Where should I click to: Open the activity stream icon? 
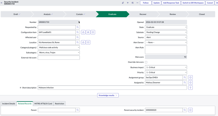tap(128, 3)
